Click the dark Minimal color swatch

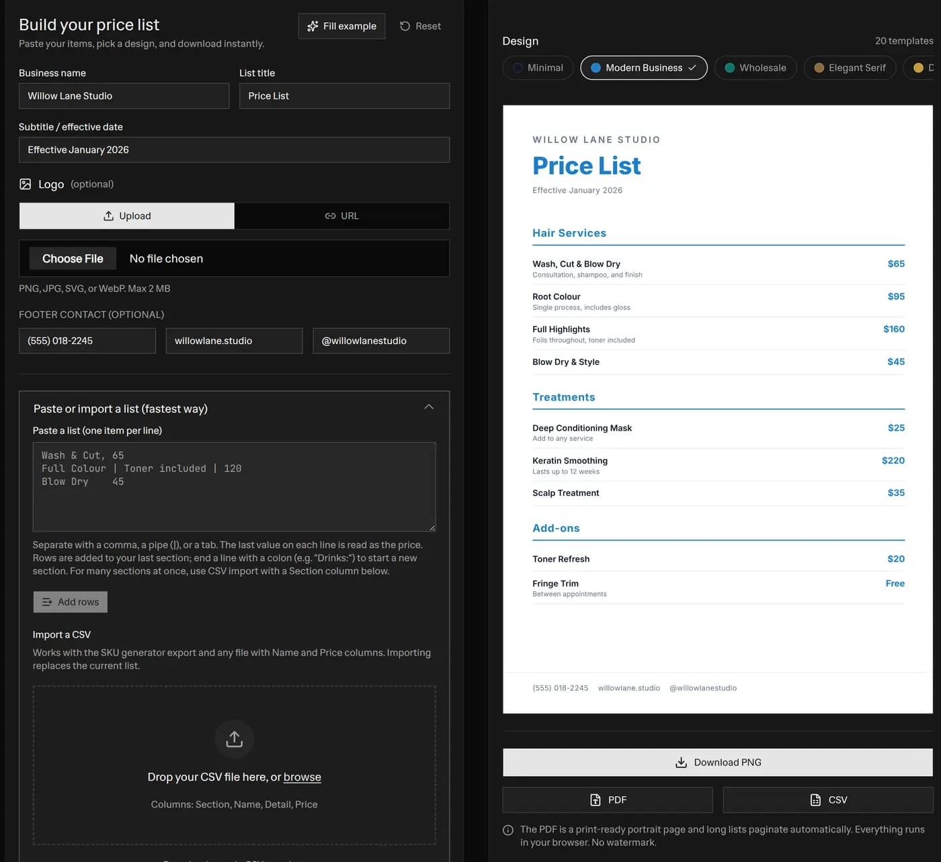tap(518, 68)
